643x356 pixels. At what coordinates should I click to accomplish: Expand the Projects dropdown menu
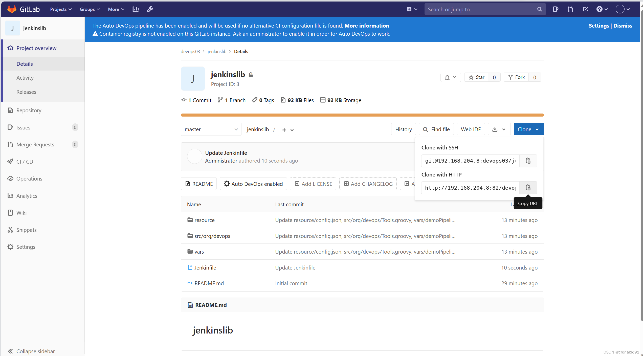61,9
